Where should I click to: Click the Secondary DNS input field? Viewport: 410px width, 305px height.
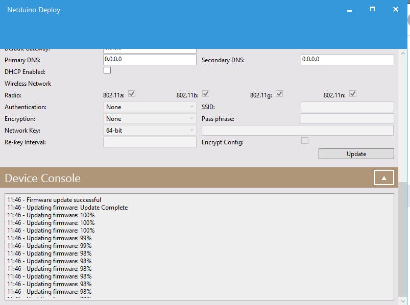click(347, 60)
